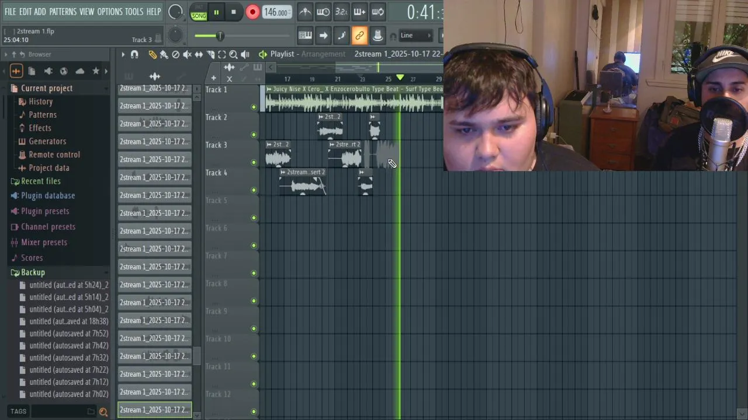
Task: Select the Draw pencil tool in Playlist
Action: [153, 54]
